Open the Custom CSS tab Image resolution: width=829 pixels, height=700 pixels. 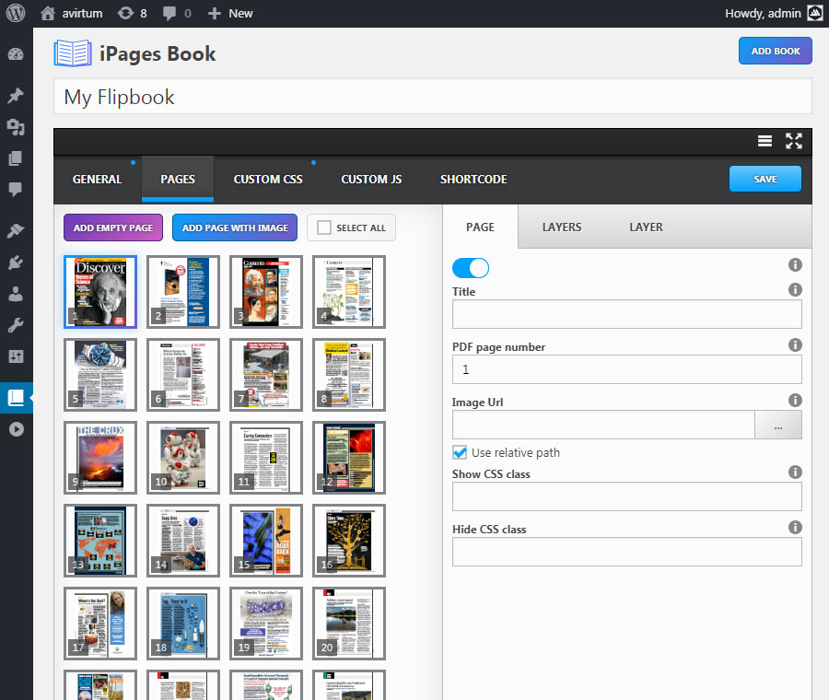[x=268, y=180]
